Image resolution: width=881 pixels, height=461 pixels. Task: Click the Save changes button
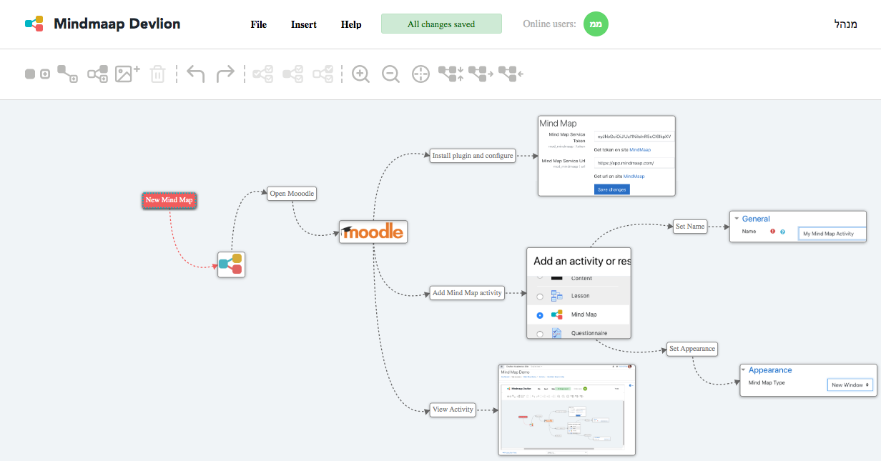[611, 189]
